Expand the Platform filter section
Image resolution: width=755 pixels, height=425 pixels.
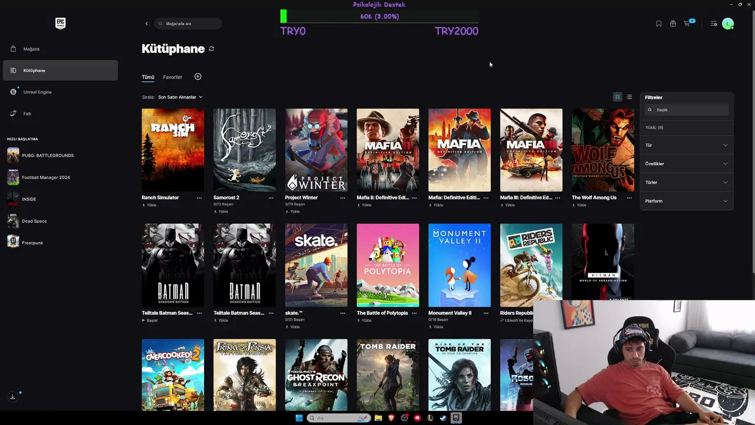pos(687,201)
